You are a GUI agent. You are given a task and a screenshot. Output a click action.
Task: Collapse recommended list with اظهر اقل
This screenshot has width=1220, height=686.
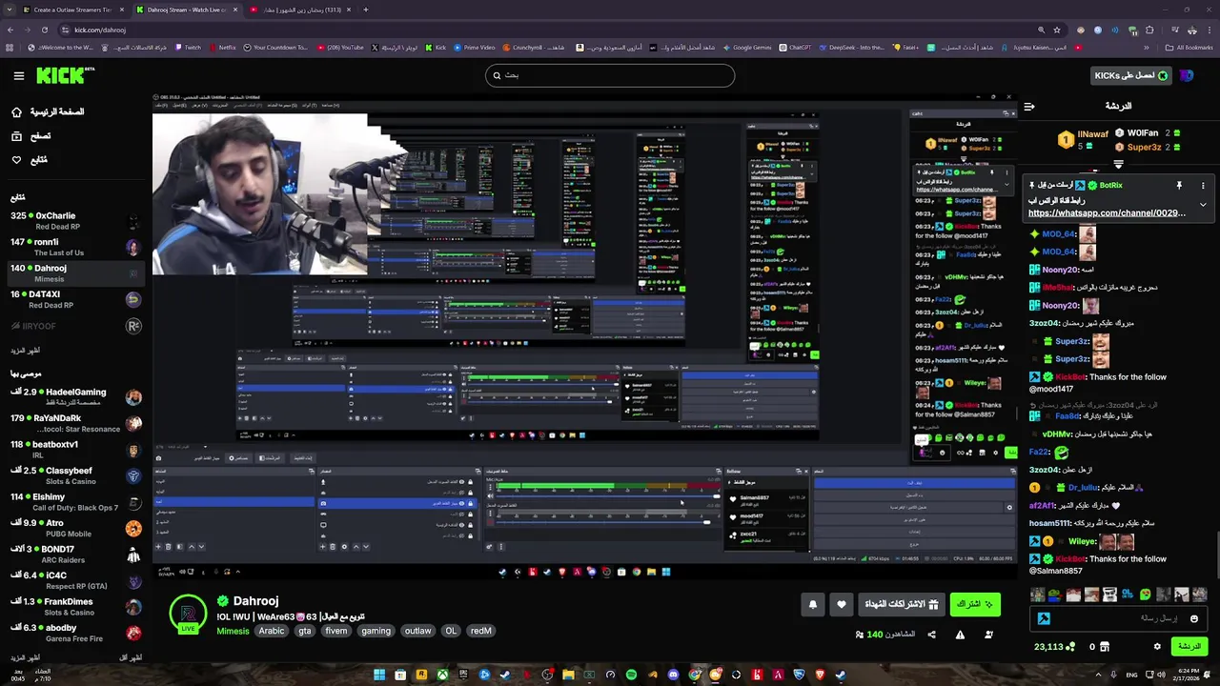click(x=131, y=657)
